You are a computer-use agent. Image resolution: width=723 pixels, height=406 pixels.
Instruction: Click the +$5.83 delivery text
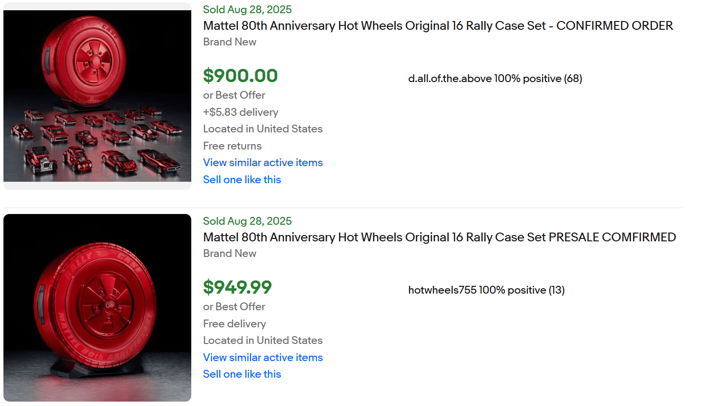coord(240,112)
